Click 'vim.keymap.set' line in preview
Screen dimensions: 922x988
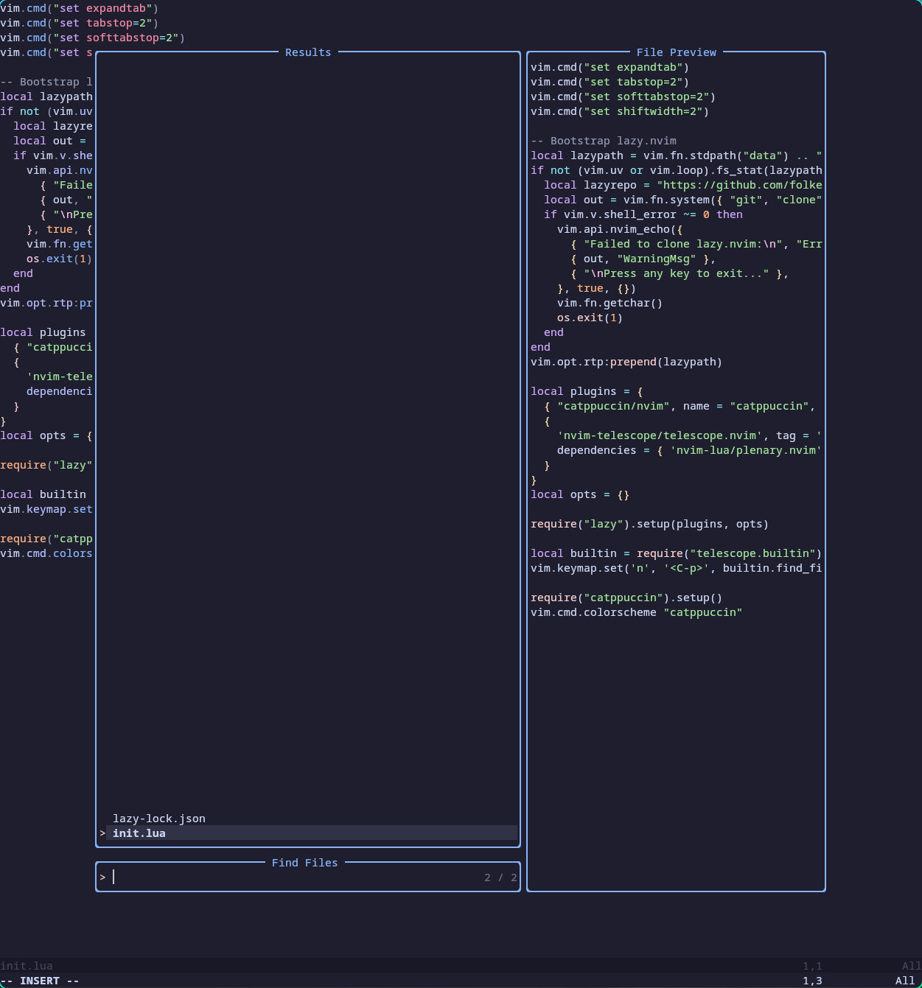pyautogui.click(x=677, y=568)
